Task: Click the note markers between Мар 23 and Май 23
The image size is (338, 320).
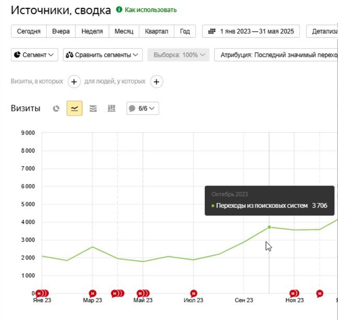Action: coord(118,293)
